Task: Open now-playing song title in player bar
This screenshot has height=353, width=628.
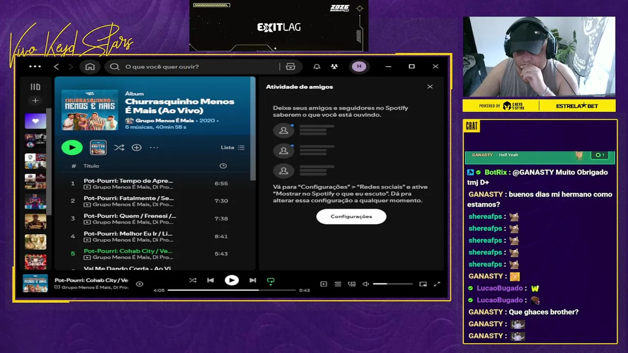Action: (x=91, y=280)
